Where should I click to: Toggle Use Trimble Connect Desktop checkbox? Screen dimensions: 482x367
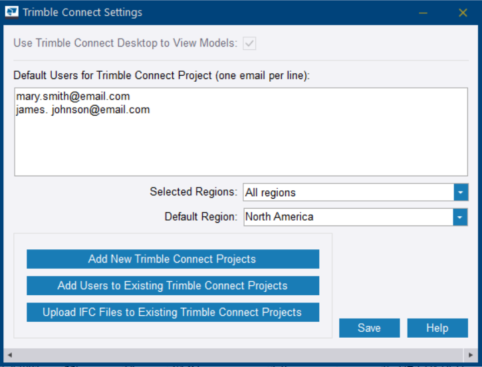(x=250, y=43)
